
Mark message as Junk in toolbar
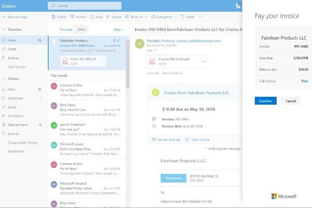[x=92, y=17]
